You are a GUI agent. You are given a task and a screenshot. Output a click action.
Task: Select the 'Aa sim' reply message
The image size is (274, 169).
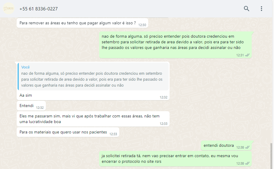tap(93, 81)
